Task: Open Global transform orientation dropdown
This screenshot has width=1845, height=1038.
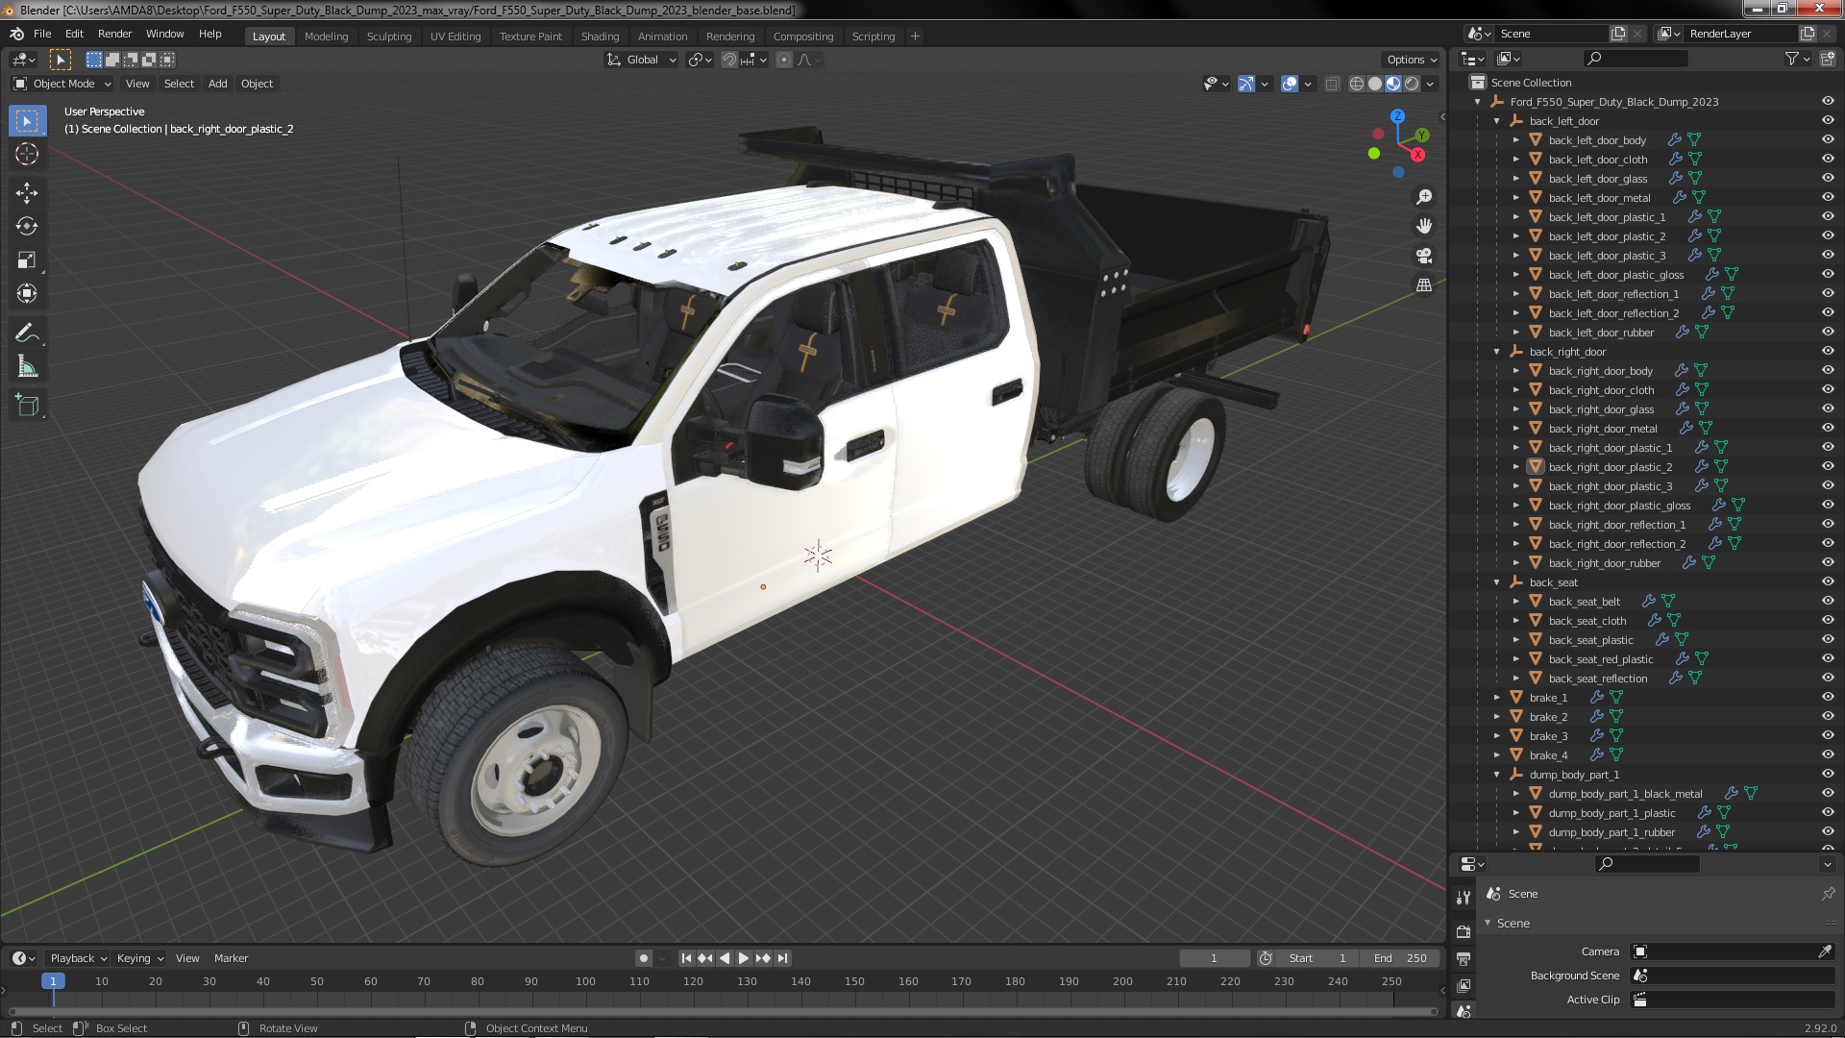Action: click(x=642, y=60)
